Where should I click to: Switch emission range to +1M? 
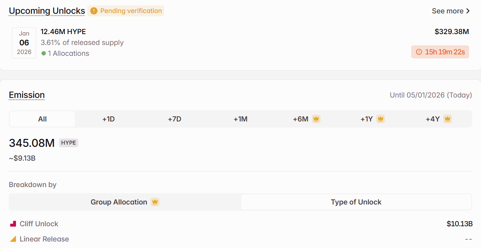click(x=240, y=119)
